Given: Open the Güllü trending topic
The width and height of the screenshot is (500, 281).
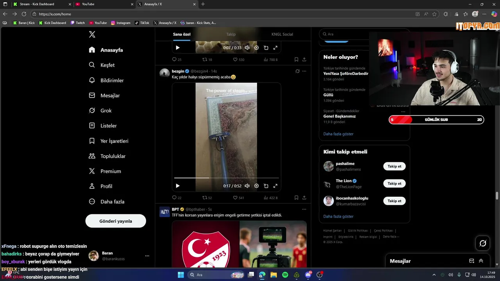Looking at the screenshot, I should (328, 95).
